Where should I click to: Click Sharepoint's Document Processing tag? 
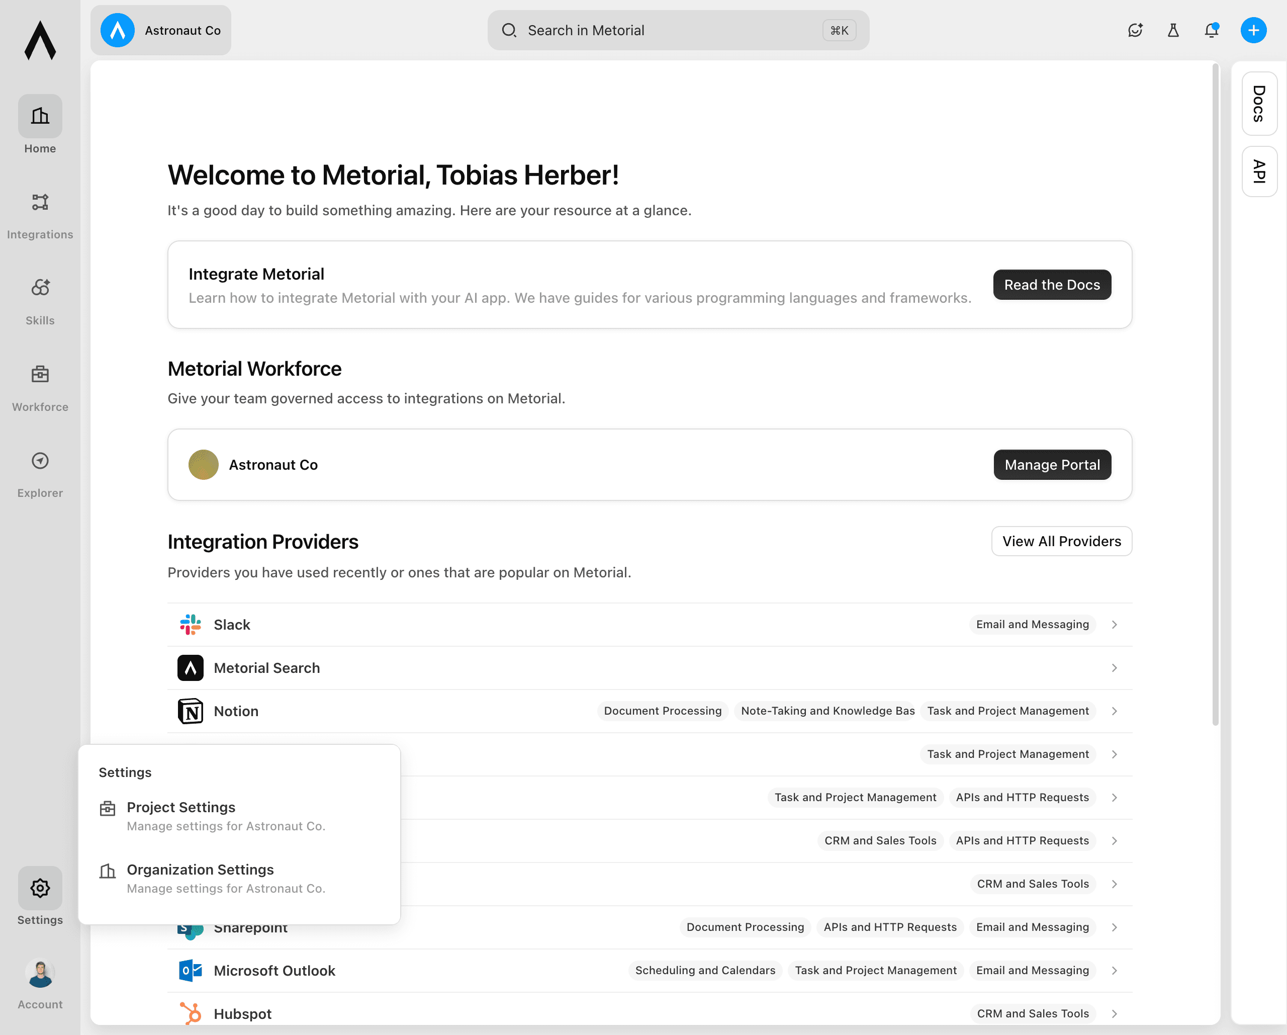[745, 927]
